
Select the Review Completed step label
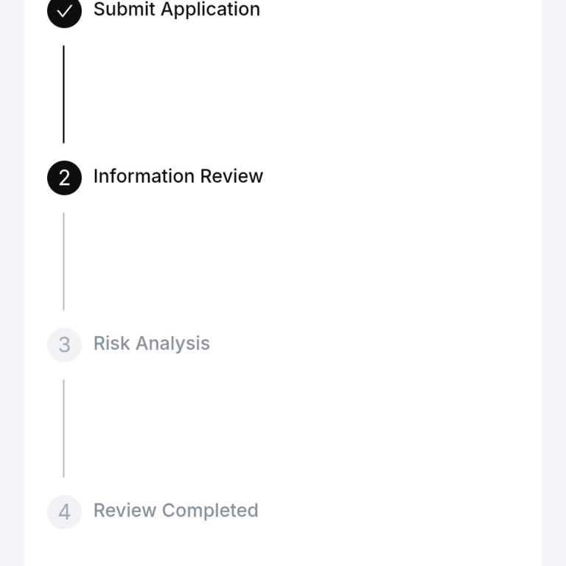tap(175, 511)
